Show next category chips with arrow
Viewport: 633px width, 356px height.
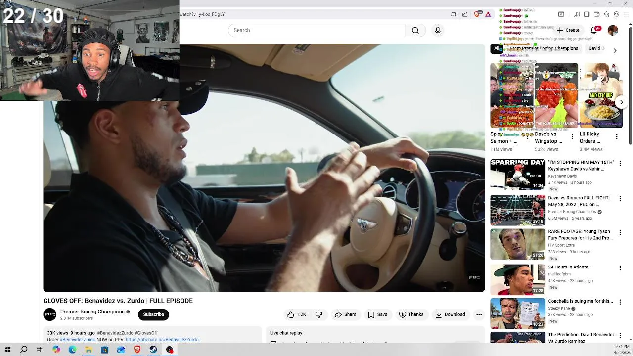click(x=615, y=50)
